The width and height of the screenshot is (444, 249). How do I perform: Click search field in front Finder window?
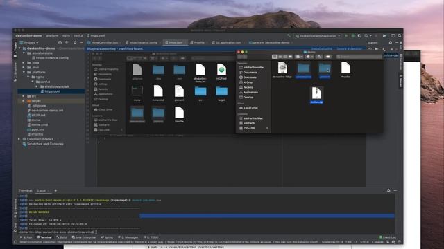pos(359,57)
